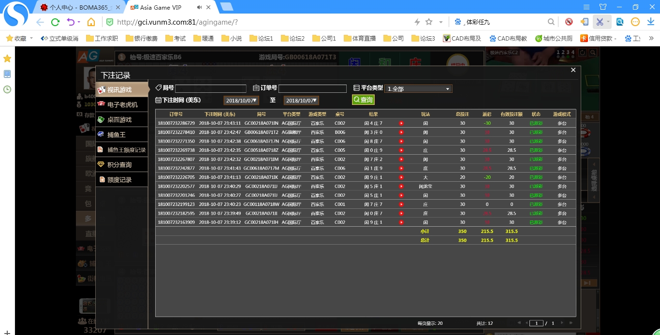Click the 派彩 column header

tap(487, 114)
